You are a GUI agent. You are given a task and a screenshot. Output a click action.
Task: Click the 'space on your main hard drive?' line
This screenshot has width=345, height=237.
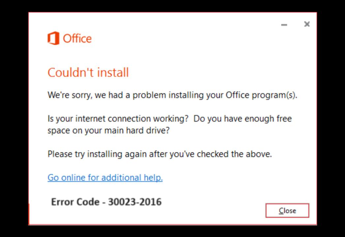pos(108,130)
